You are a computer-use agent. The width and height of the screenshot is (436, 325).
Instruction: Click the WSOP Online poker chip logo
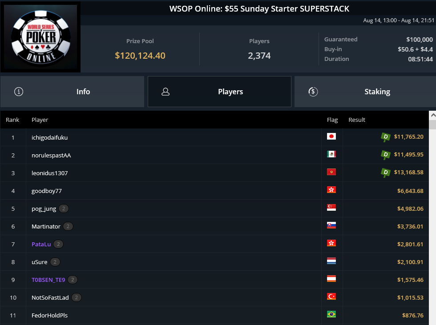tap(40, 36)
